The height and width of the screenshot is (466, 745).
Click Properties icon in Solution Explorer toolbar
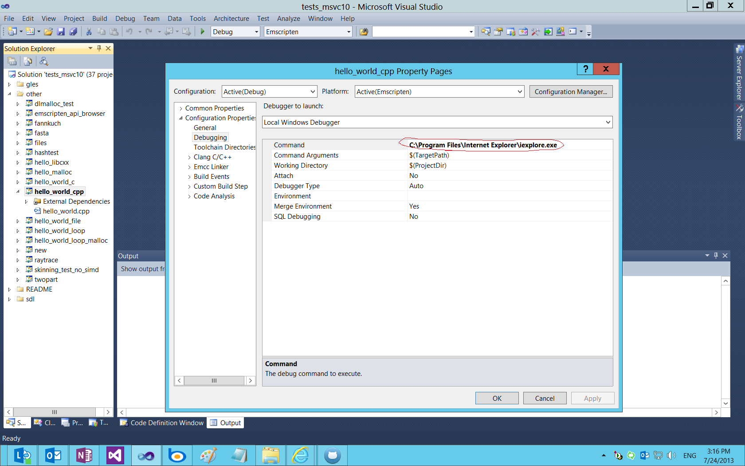[12, 61]
